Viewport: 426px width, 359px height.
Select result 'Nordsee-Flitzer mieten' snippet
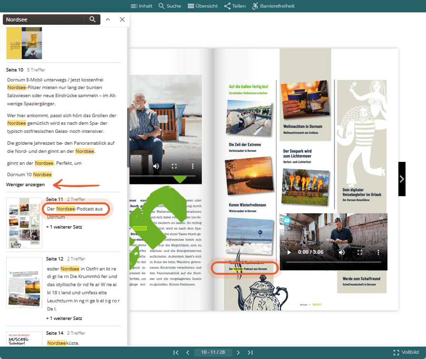pos(62,91)
